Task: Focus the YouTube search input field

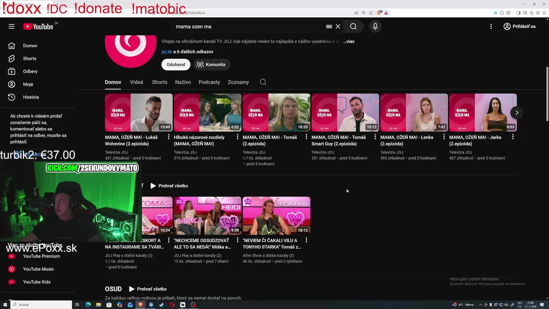Action: tap(249, 26)
